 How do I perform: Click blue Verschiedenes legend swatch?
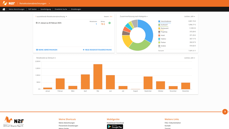[x=159, y=21]
